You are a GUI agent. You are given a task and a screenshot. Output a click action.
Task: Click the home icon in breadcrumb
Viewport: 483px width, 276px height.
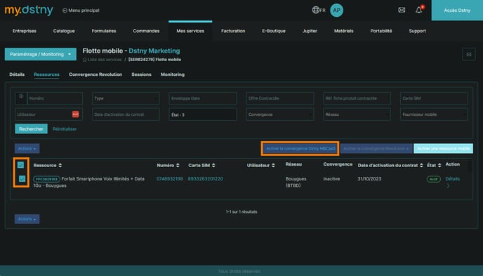pos(84,60)
